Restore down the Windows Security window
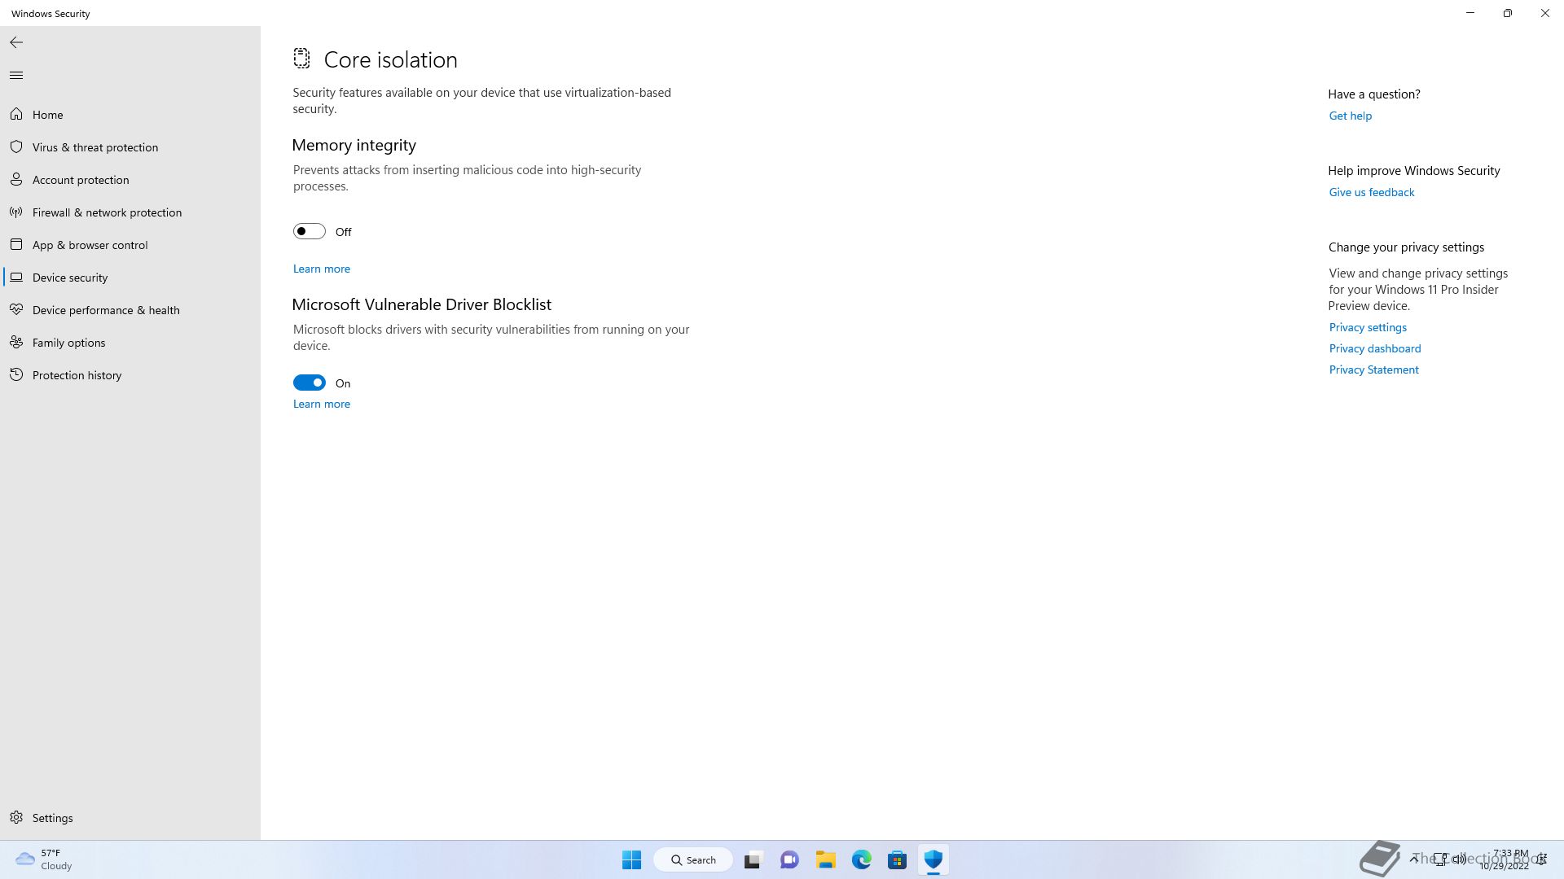This screenshot has height=879, width=1564. tap(1508, 13)
